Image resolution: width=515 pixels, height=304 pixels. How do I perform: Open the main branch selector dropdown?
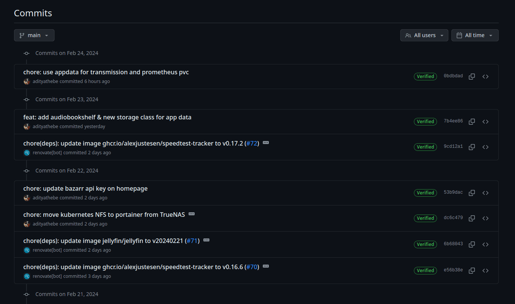[34, 35]
